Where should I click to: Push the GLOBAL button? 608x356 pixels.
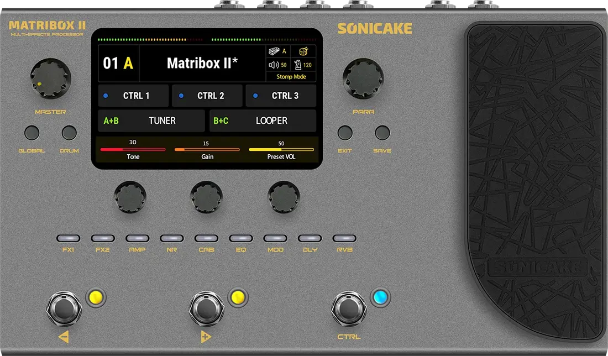32,133
